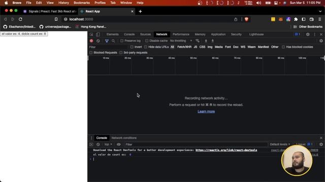Open the No throttling dropdown
Viewport: 325px width, 182px height.
(x=181, y=41)
